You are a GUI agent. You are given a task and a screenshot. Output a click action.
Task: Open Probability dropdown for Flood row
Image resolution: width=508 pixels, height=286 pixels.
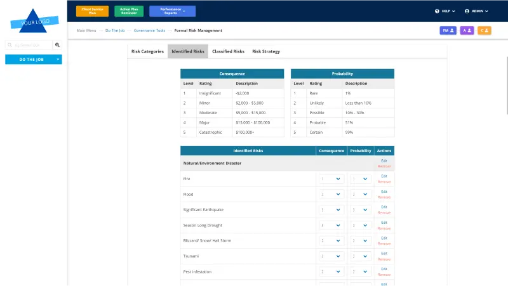(360, 195)
